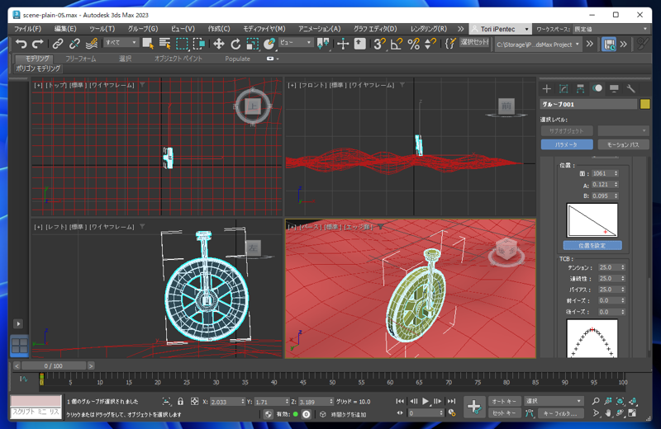661x429 pixels.
Task: Open the workspace selector dropdown (既定値)
Action: point(611,29)
